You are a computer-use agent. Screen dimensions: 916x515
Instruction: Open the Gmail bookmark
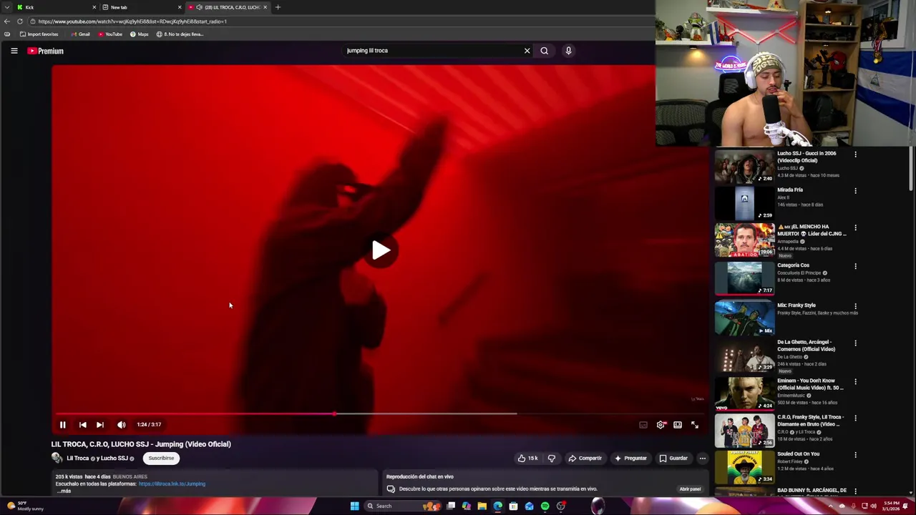(x=81, y=34)
